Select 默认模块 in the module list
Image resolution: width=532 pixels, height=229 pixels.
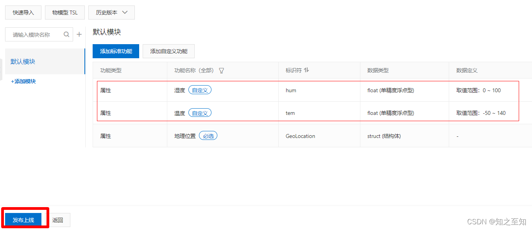pyautogui.click(x=45, y=61)
